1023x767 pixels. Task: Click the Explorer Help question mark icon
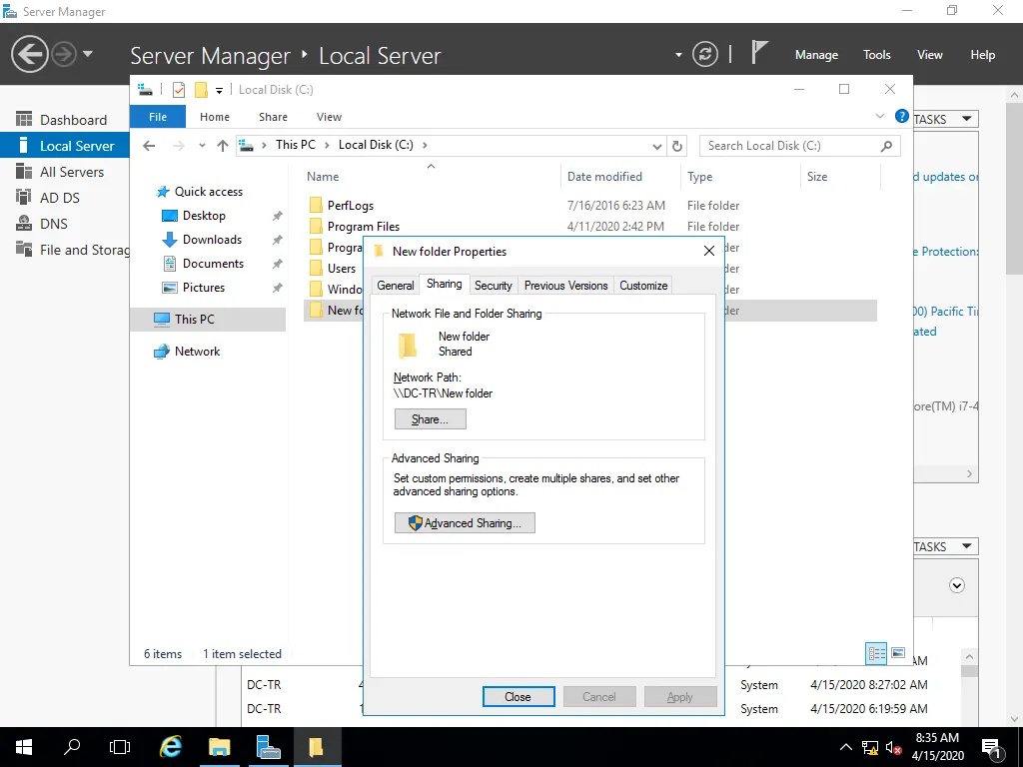click(x=902, y=117)
